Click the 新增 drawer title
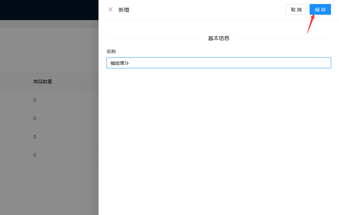Screen dimensions: 339x215 click(x=124, y=10)
